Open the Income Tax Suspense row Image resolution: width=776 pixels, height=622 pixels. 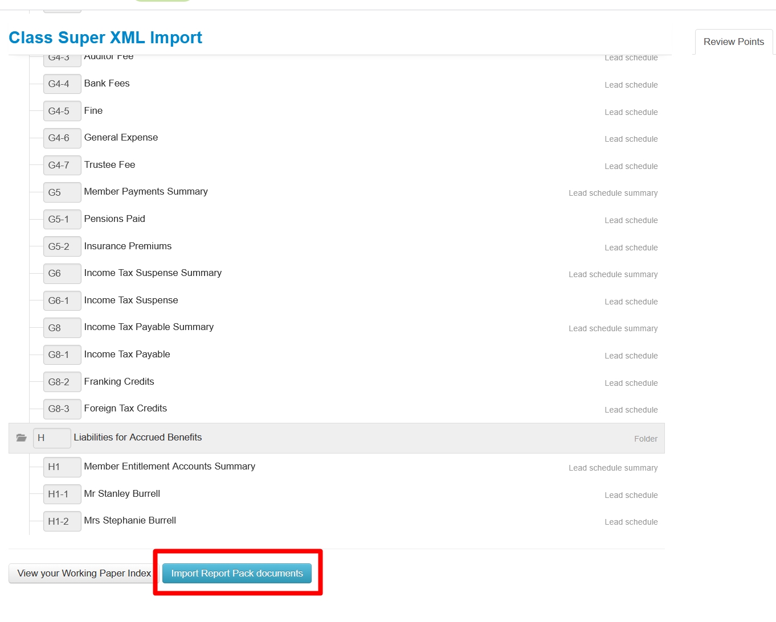point(131,300)
